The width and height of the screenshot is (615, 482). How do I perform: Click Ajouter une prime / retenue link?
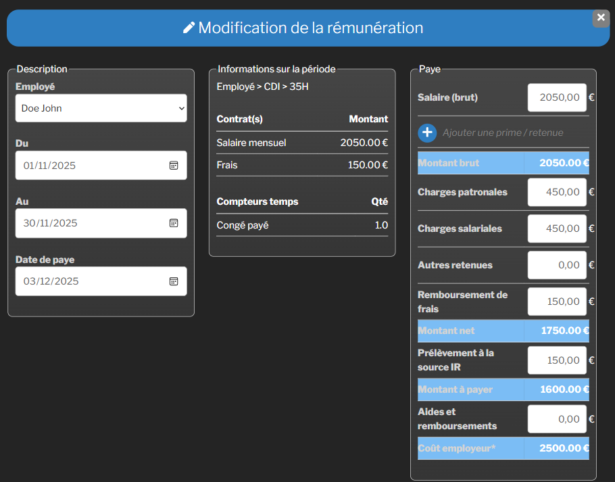pos(503,132)
